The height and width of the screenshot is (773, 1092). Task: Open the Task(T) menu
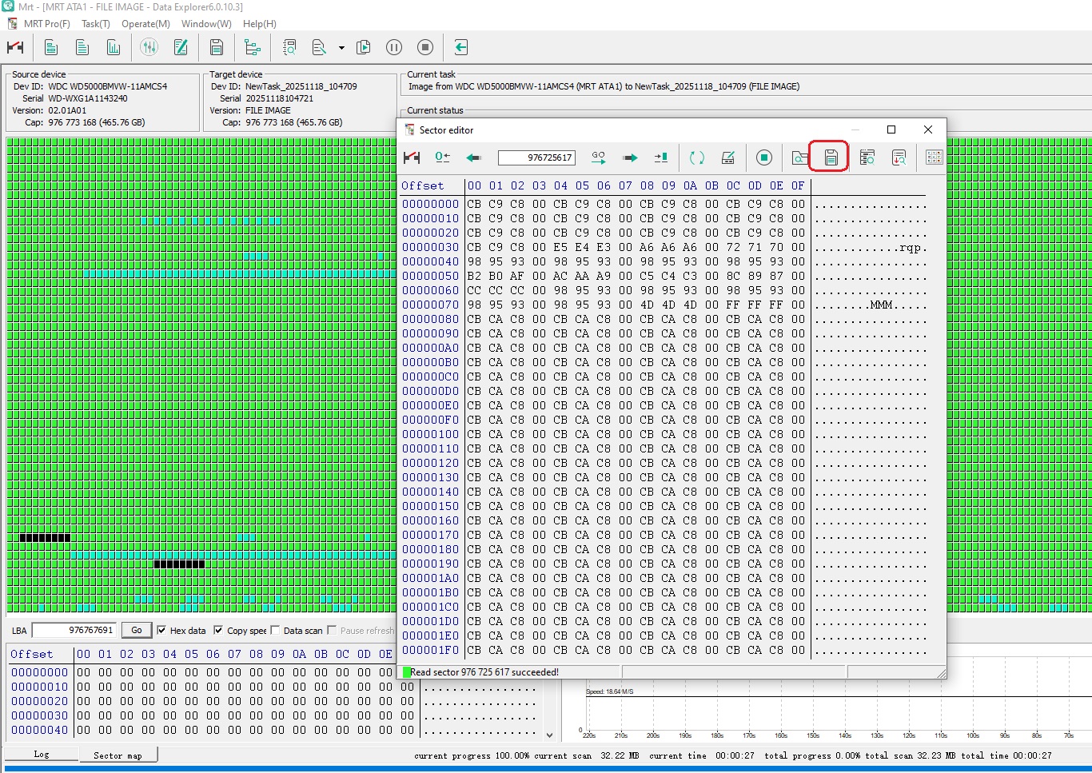coord(96,24)
